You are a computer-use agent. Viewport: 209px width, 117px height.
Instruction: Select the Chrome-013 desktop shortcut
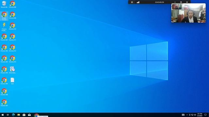coord(12,59)
